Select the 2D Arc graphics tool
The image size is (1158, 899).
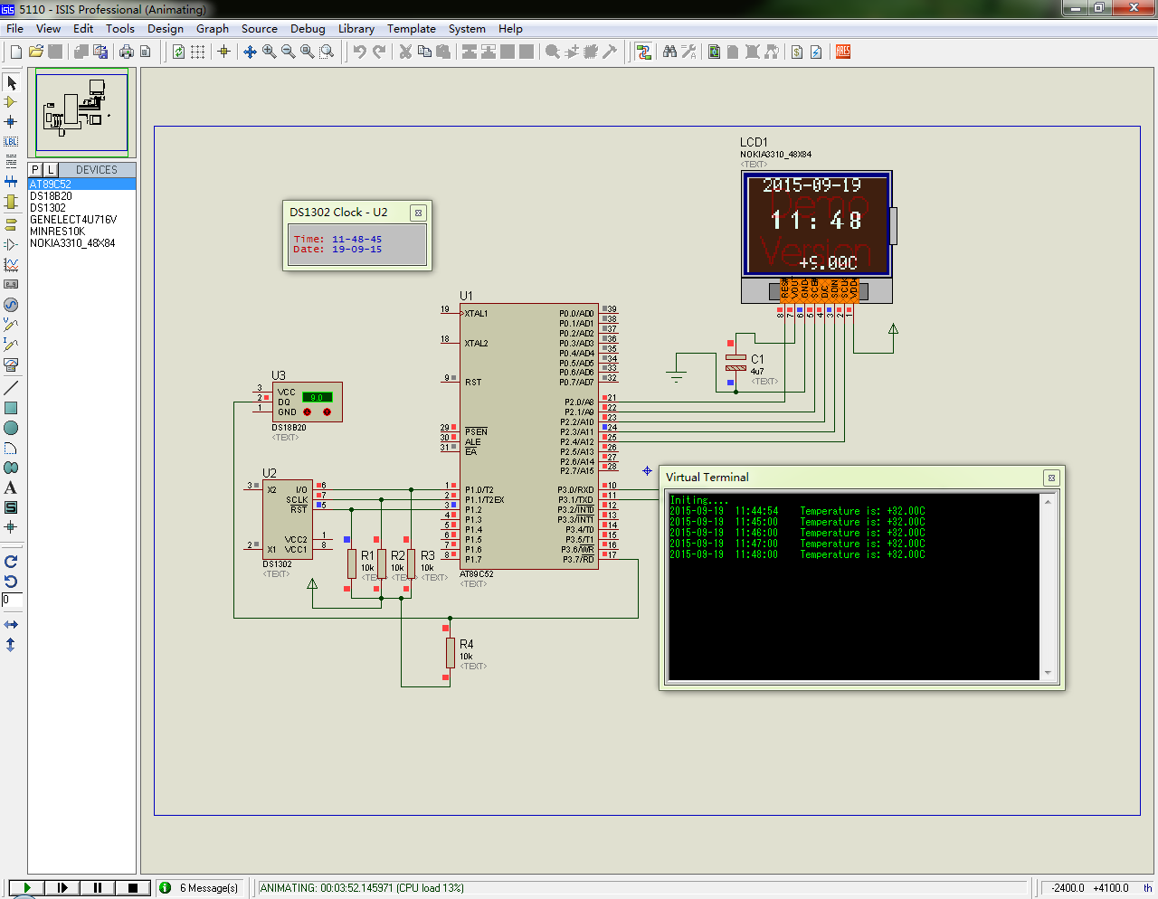coord(11,448)
